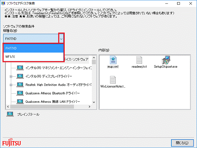Open the mup.xml file icon
This screenshot has width=197, height=148.
click(113, 60)
